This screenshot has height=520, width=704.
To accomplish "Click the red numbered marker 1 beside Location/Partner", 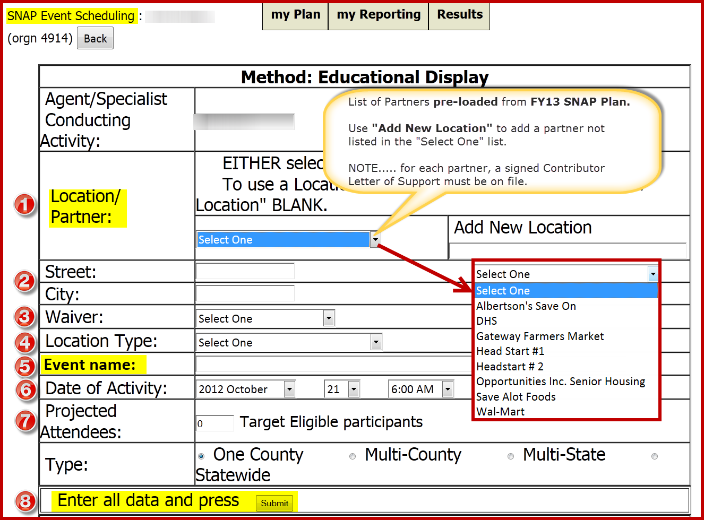I will point(24,204).
